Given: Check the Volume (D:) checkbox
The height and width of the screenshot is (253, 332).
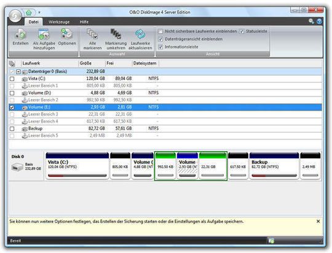Looking at the screenshot, I should tap(12, 93).
